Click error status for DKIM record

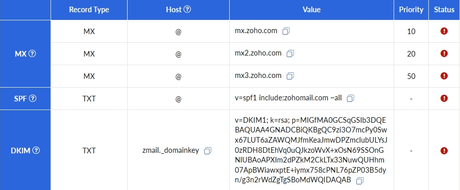point(444,150)
